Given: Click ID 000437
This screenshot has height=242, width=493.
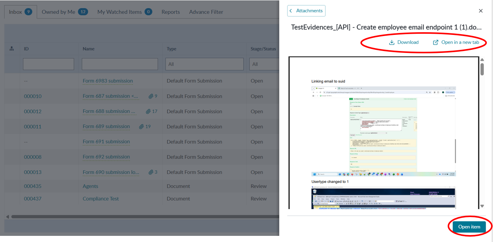Looking at the screenshot, I should tap(33, 199).
